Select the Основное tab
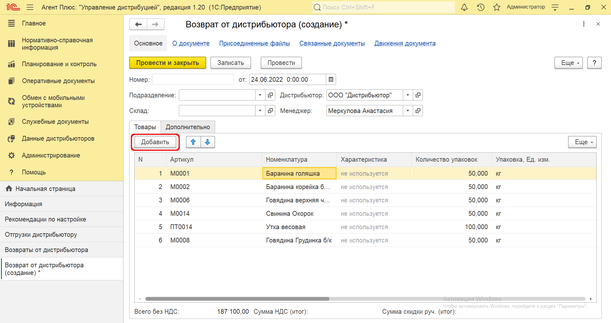Image resolution: width=611 pixels, height=323 pixels. [x=148, y=43]
